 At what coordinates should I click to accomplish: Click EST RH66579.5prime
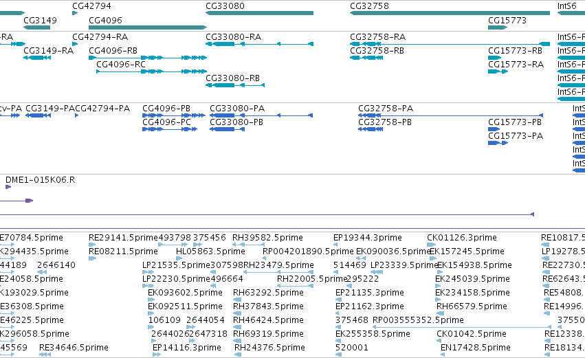point(472,306)
